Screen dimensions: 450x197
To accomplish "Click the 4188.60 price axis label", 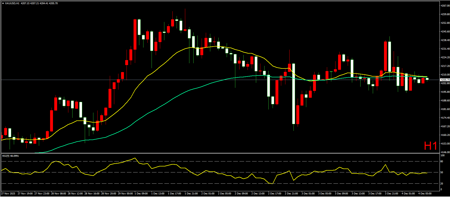I will [x=445, y=101].
